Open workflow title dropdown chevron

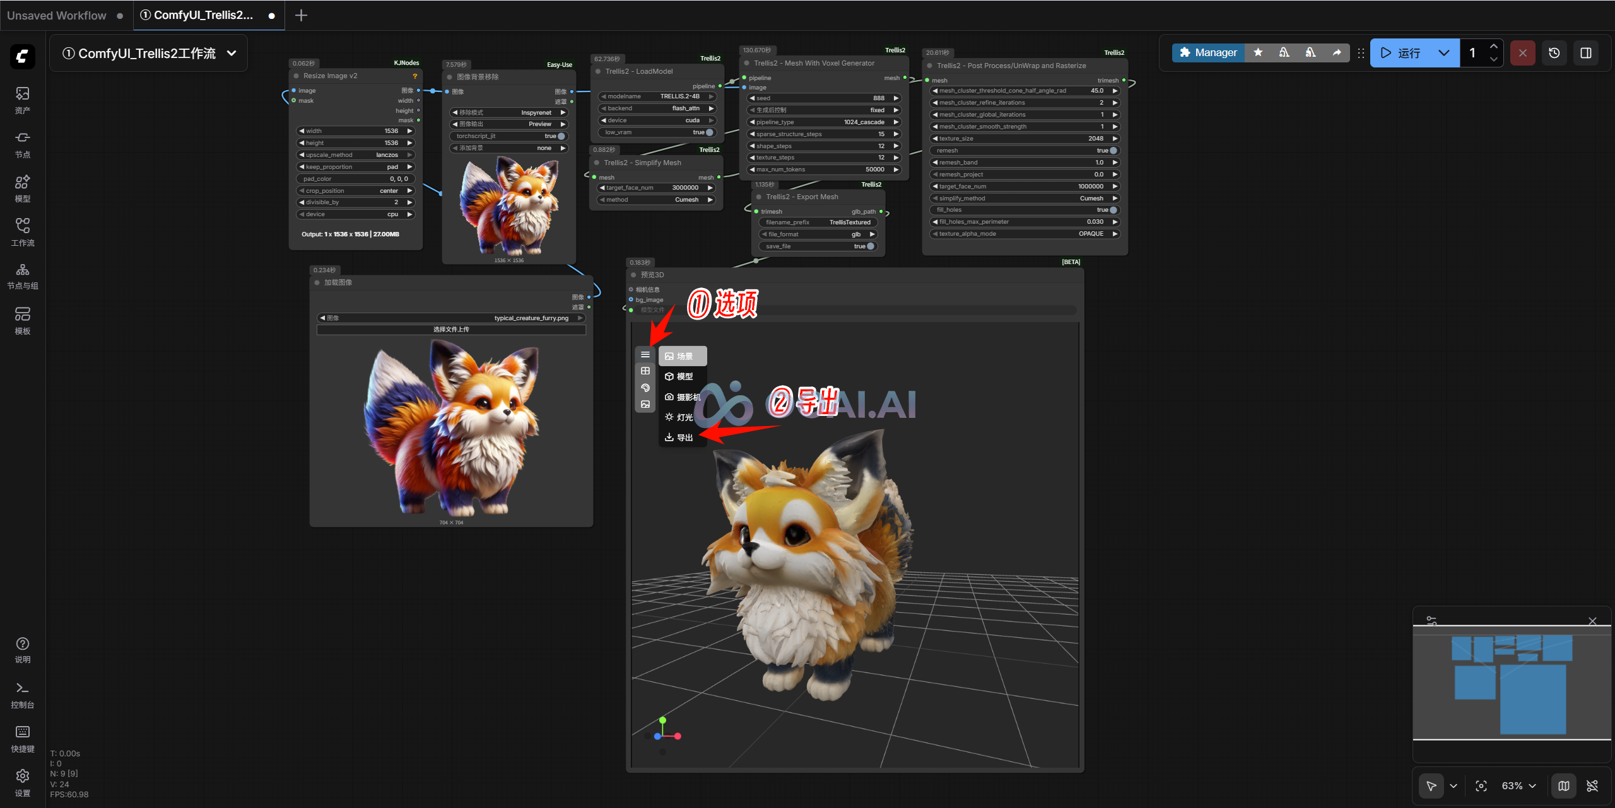point(232,54)
